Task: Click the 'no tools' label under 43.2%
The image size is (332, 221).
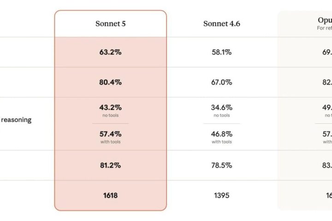Action: pyautogui.click(x=111, y=115)
